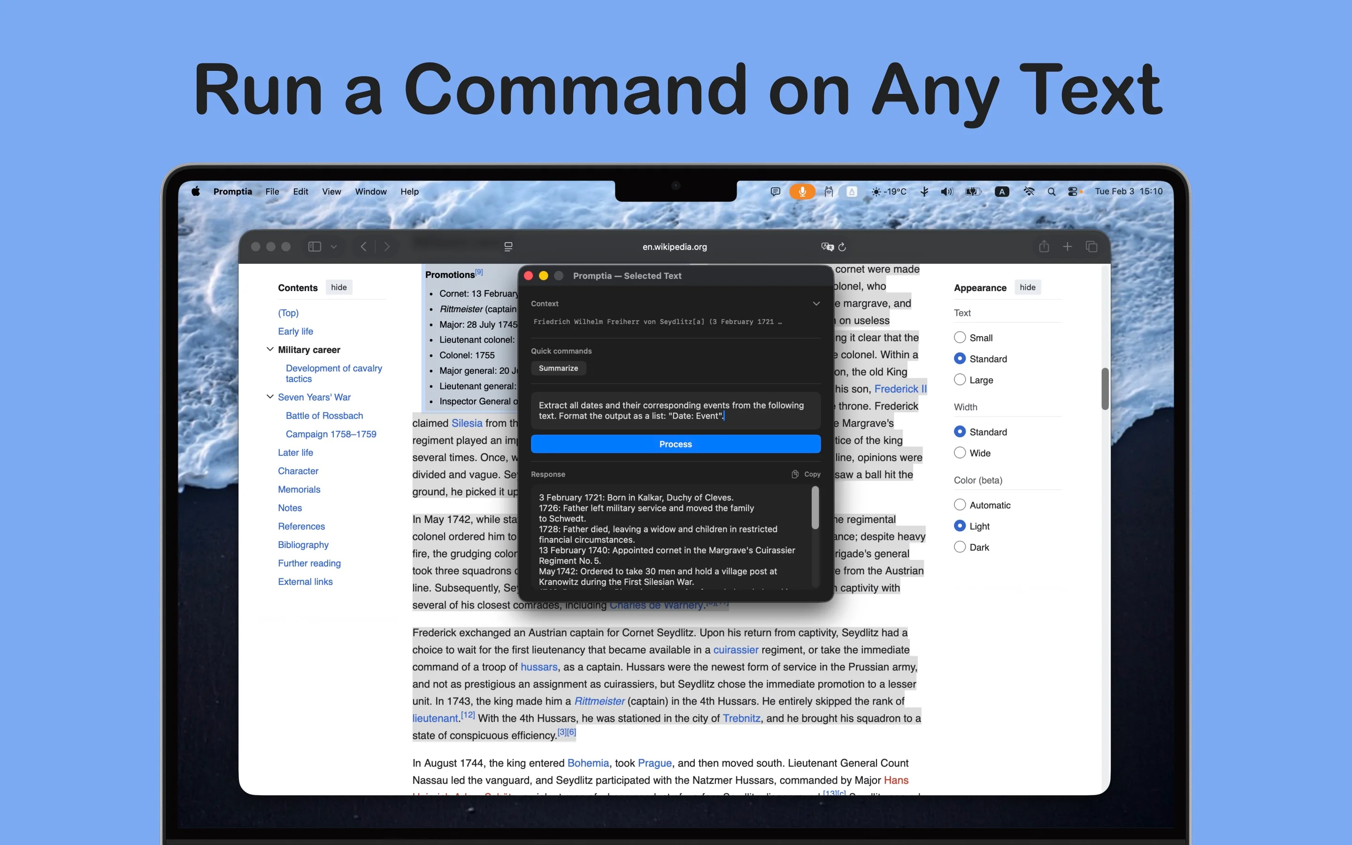The image size is (1352, 845).
Task: Collapse the Context section chevron
Action: pyautogui.click(x=816, y=303)
